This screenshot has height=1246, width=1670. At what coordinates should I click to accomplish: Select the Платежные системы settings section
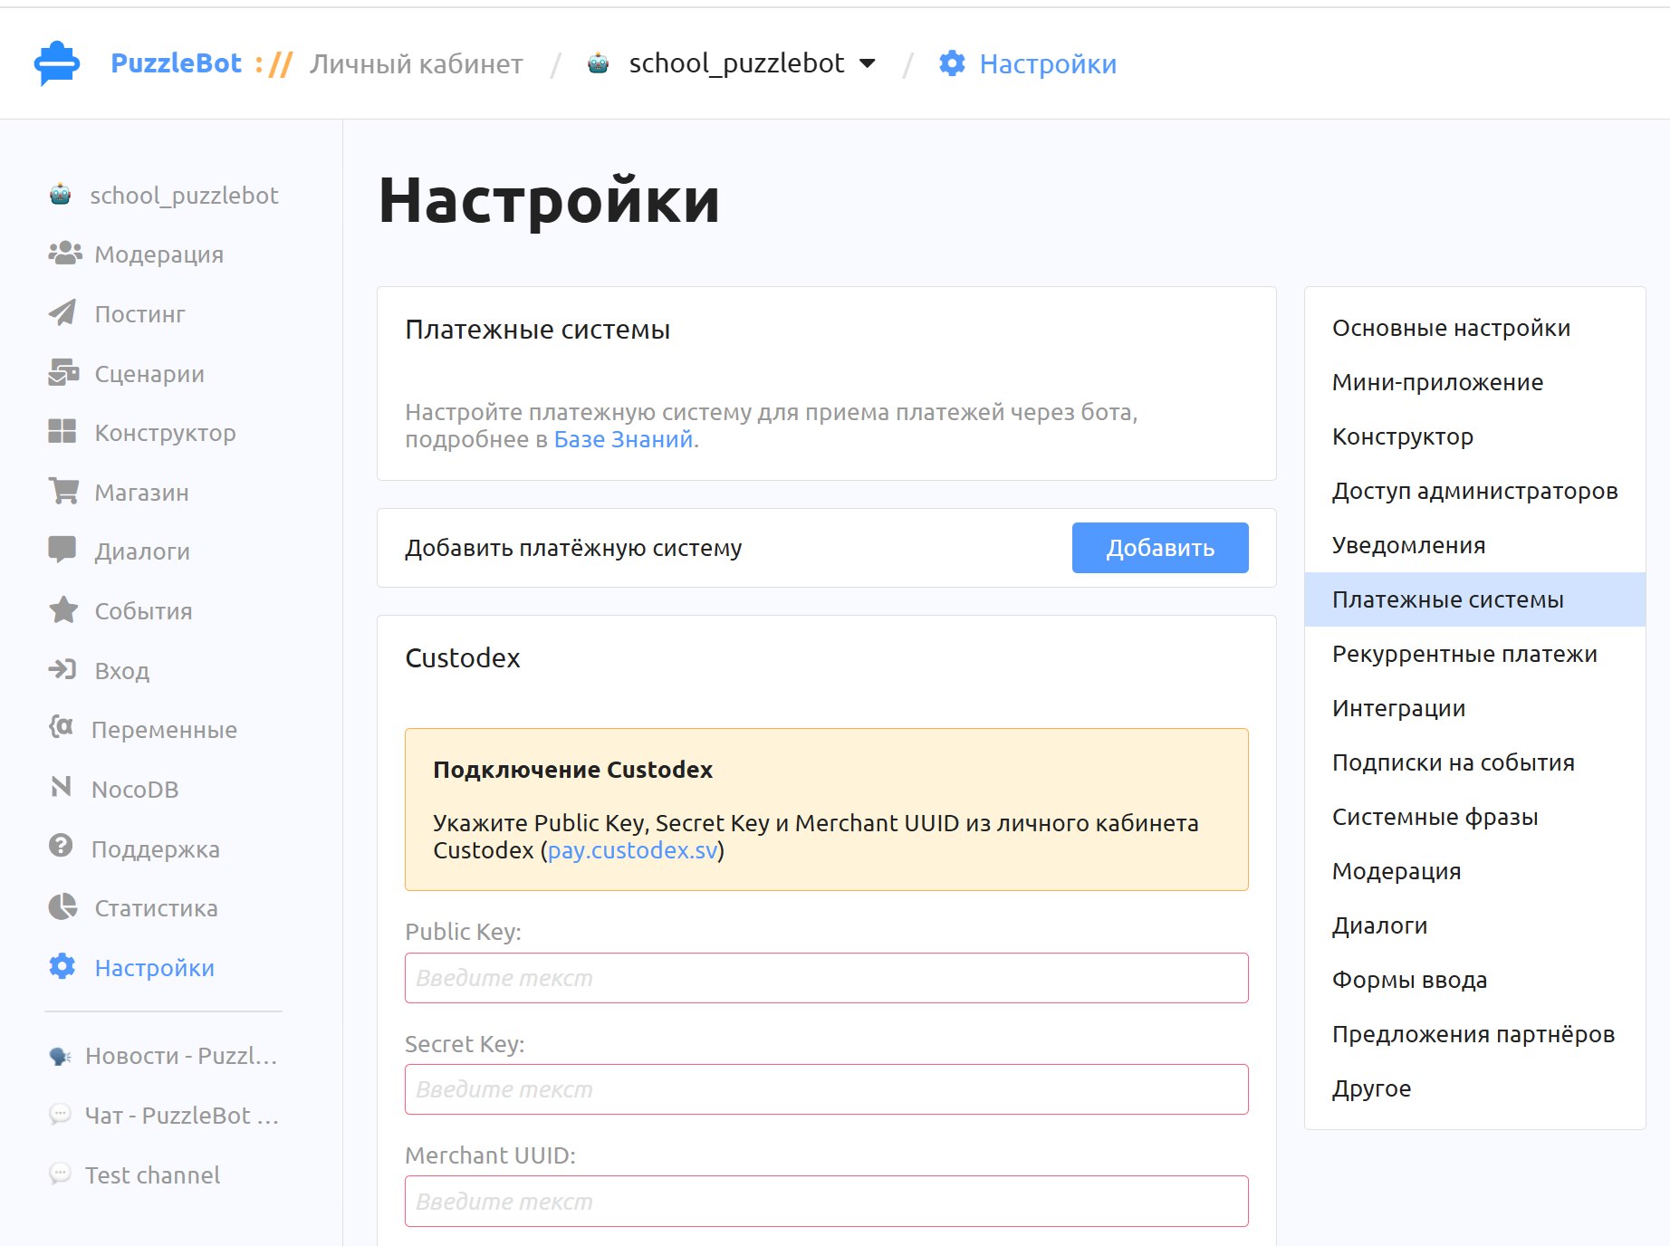click(1474, 599)
